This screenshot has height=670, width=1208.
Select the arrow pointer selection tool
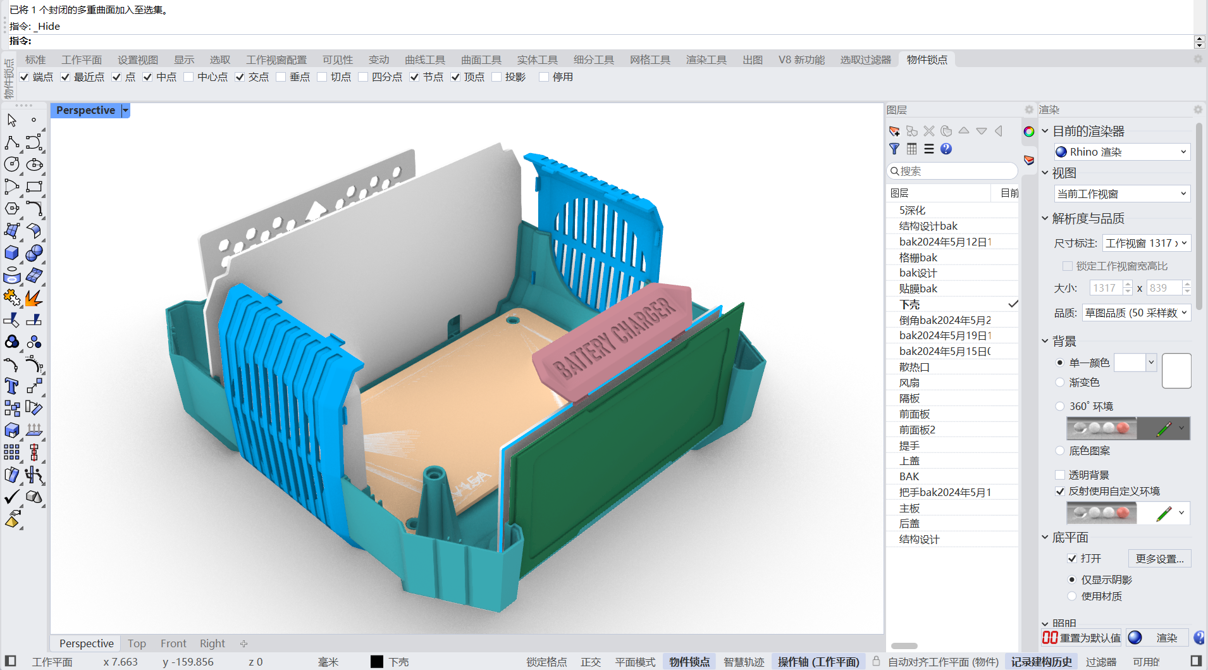11,120
